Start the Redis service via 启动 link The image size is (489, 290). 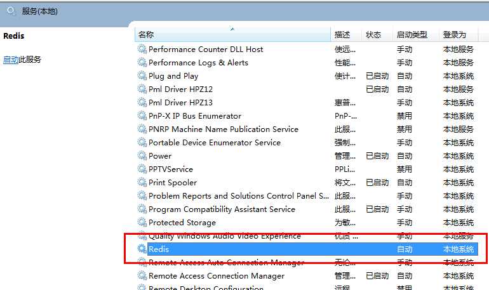[x=11, y=60]
